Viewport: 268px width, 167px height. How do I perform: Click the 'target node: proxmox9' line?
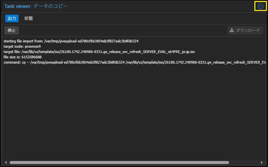pyautogui.click(x=22, y=46)
